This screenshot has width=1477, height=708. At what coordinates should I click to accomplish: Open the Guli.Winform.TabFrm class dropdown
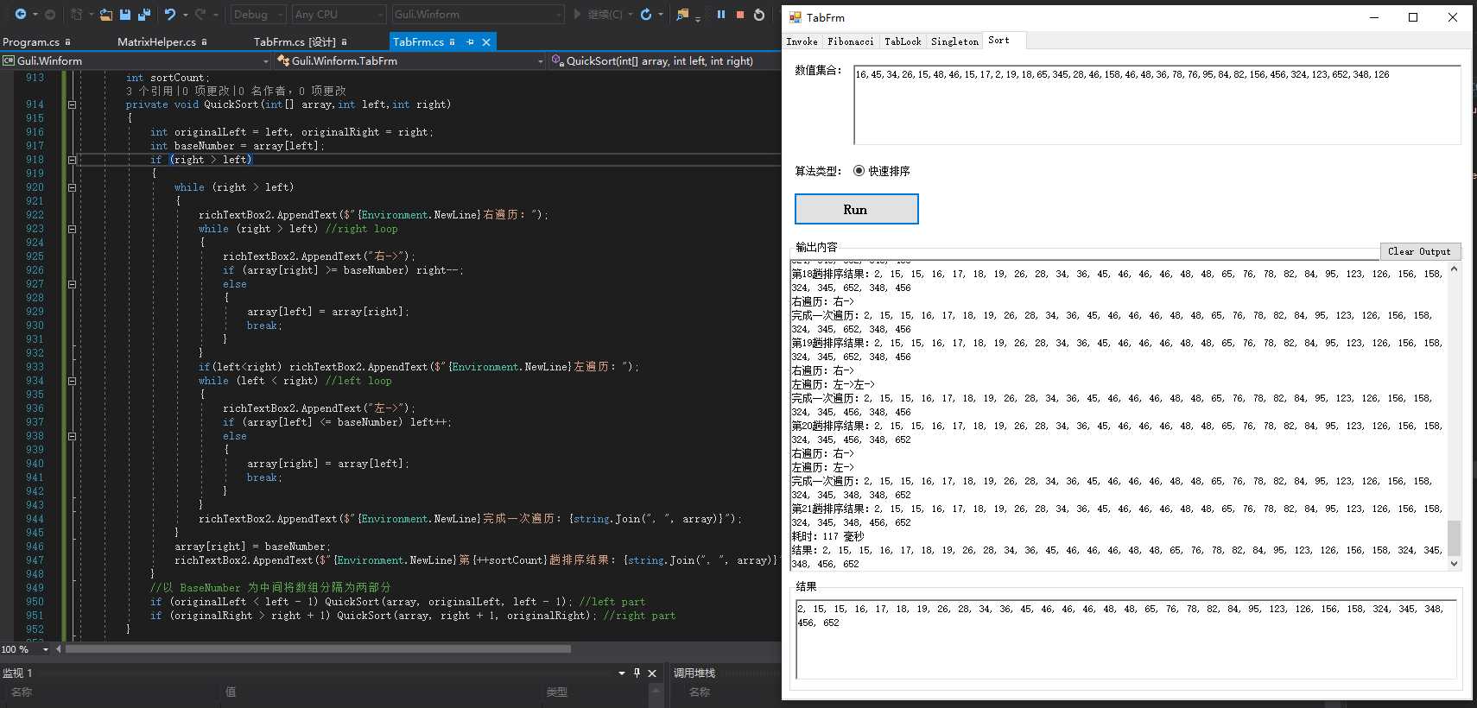(409, 61)
